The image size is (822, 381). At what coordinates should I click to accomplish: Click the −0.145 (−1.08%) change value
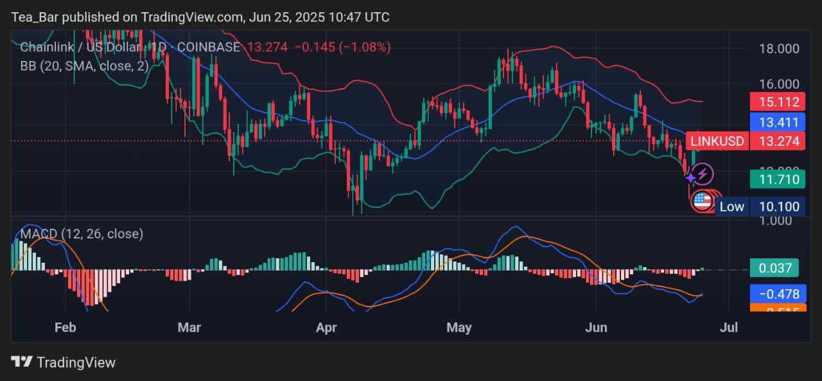(x=343, y=47)
